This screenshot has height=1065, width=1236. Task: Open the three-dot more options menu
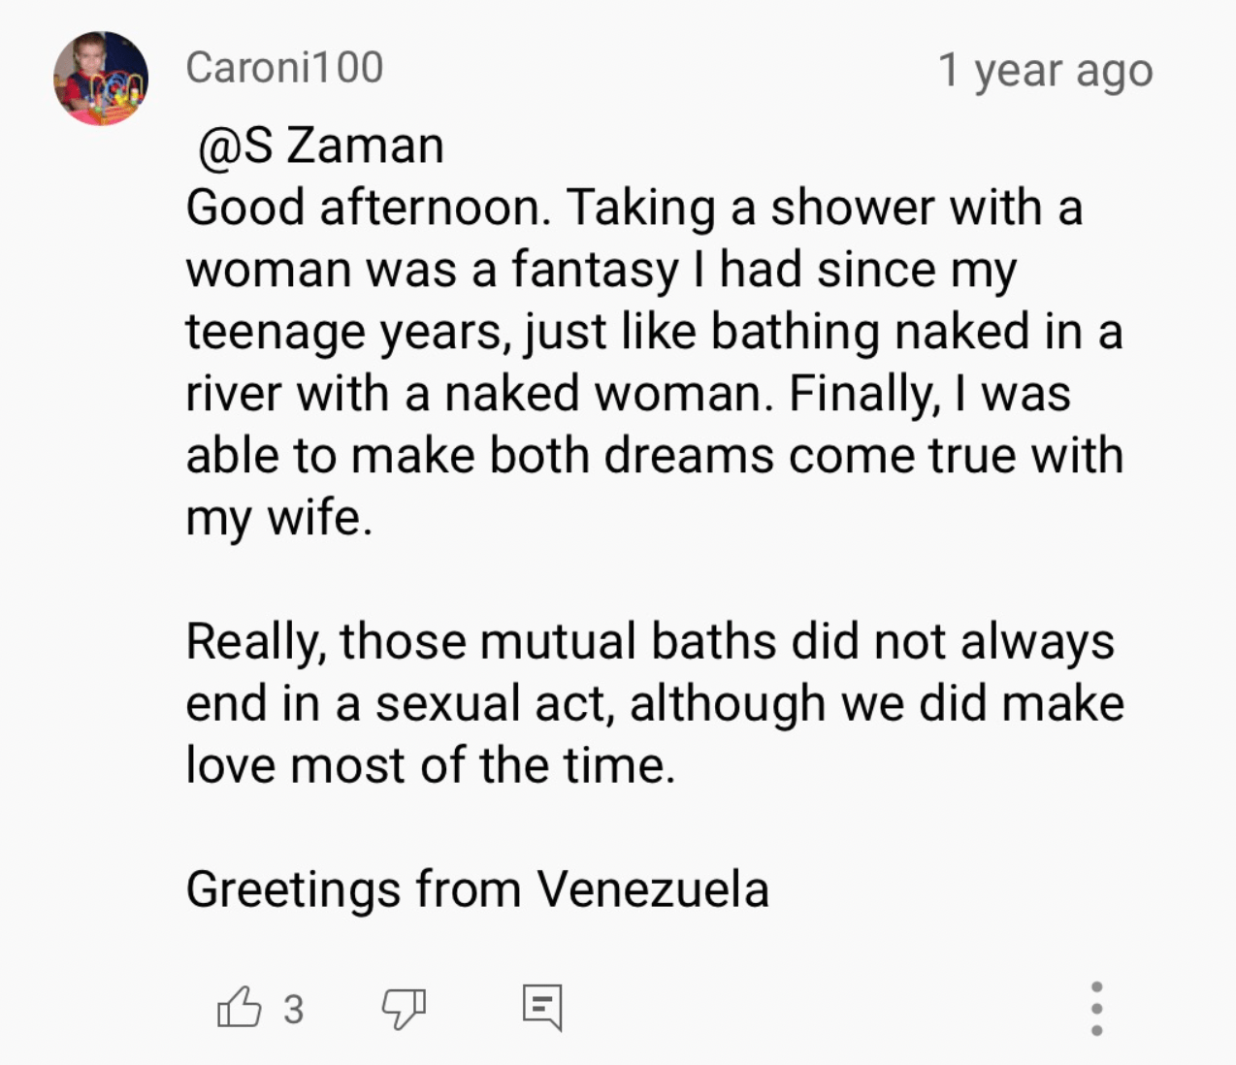coord(1096,1008)
